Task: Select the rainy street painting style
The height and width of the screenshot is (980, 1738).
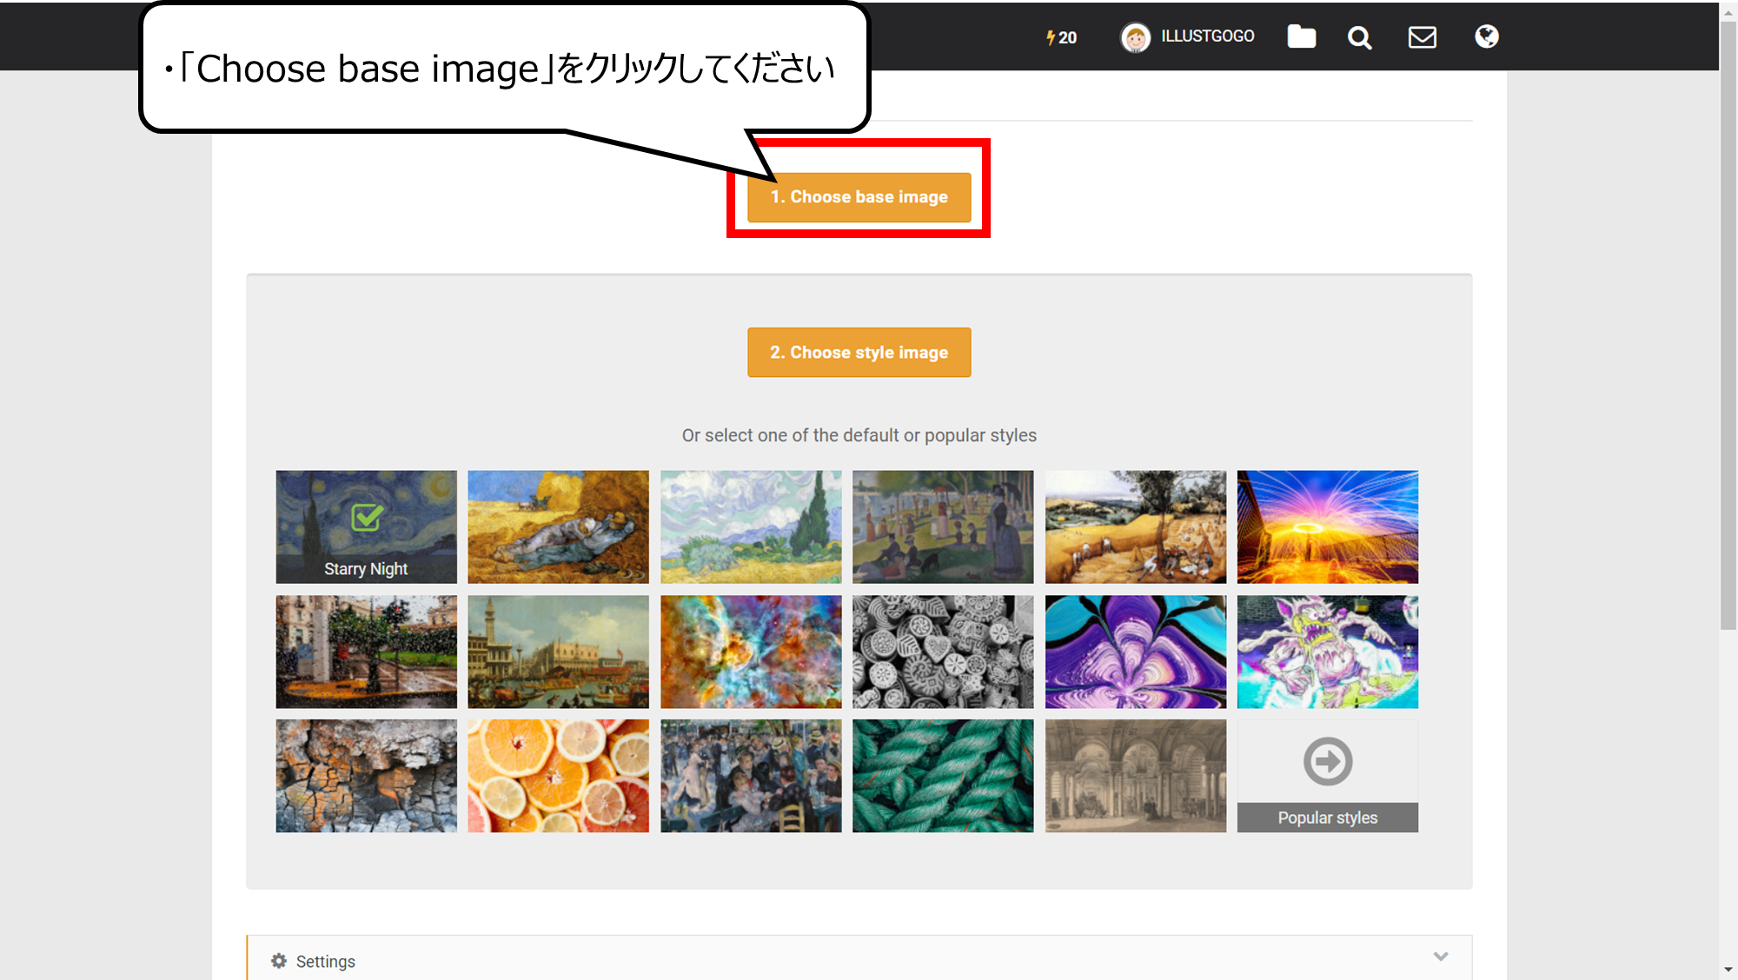Action: 367,652
